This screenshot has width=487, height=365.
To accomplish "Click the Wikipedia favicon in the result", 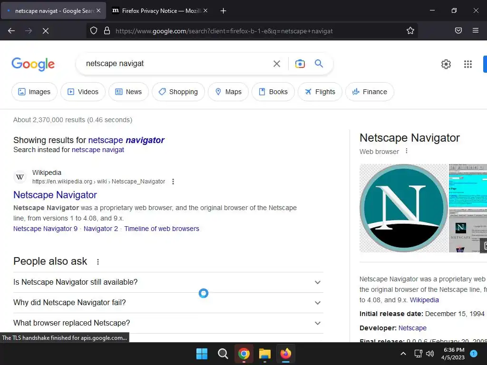I will 20,177.
